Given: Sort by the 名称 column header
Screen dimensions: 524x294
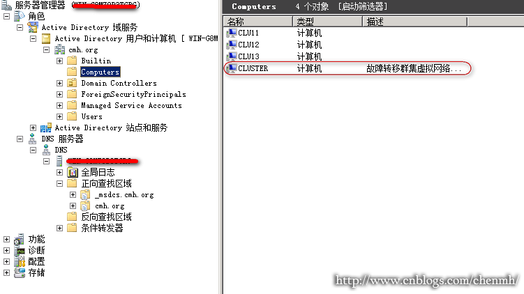Looking at the screenshot, I should (x=258, y=22).
